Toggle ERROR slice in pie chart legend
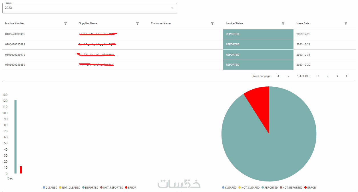 [310, 188]
